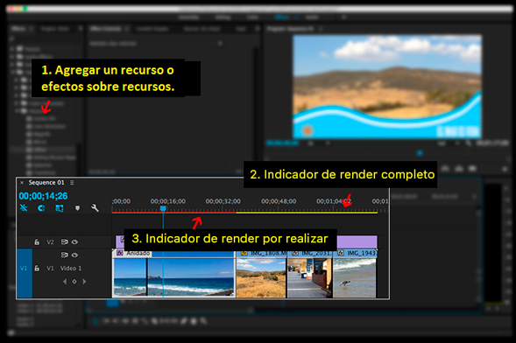This screenshot has height=343, width=516.
Task: Open Timeline Display Settings wrench
Action: (x=95, y=208)
